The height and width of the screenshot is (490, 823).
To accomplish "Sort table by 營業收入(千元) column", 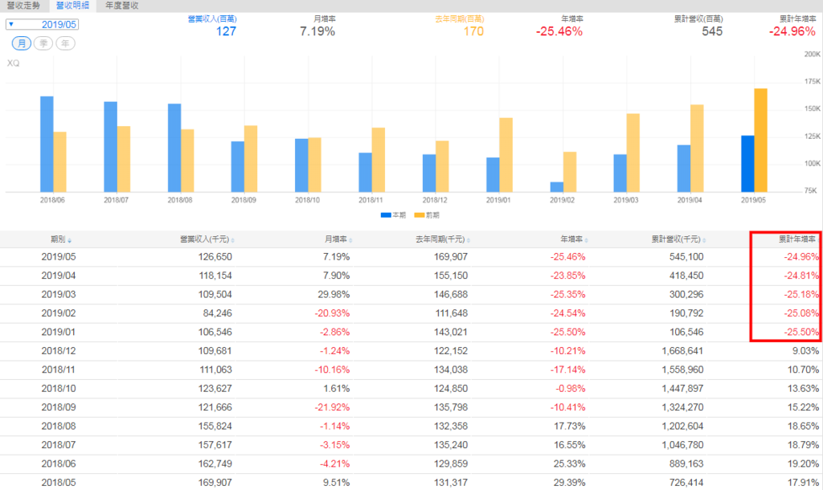I will coord(207,239).
